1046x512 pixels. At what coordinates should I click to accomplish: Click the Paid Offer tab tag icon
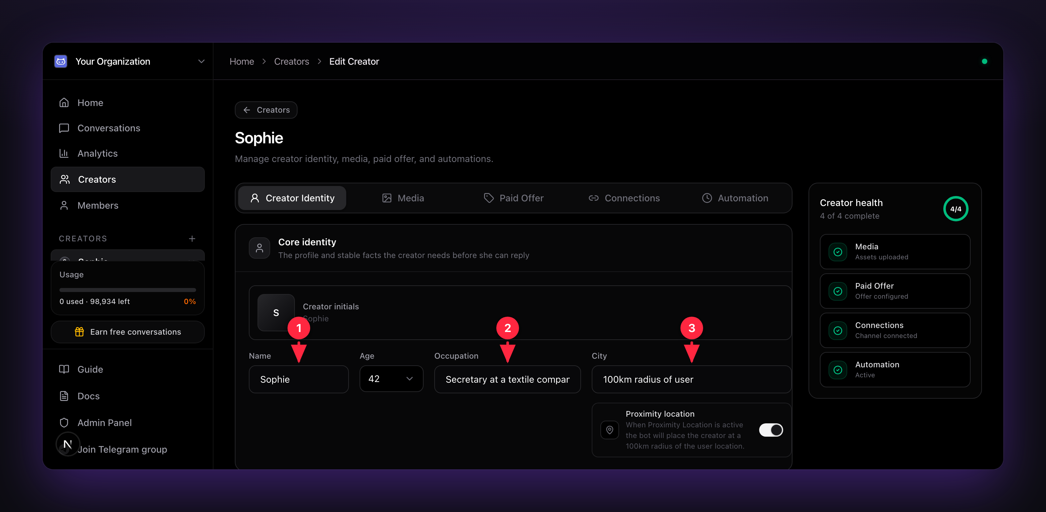(x=489, y=198)
